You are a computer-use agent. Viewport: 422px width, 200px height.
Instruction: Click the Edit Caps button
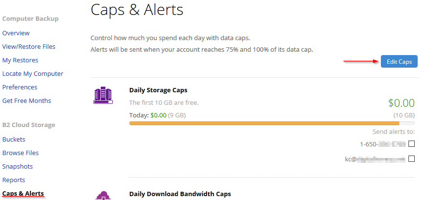[x=399, y=61]
